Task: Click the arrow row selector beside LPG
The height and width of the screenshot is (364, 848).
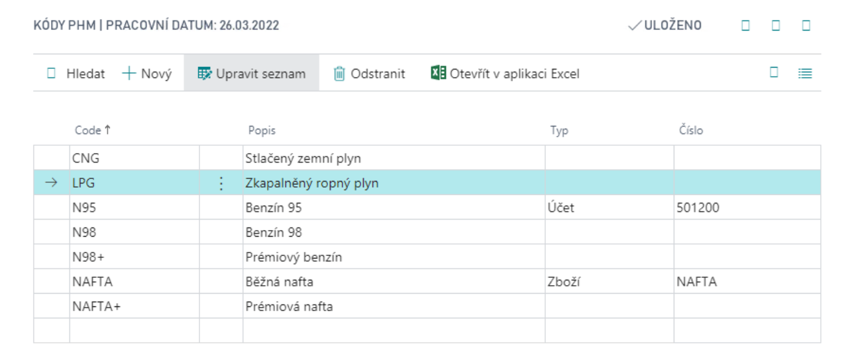Action: click(51, 183)
